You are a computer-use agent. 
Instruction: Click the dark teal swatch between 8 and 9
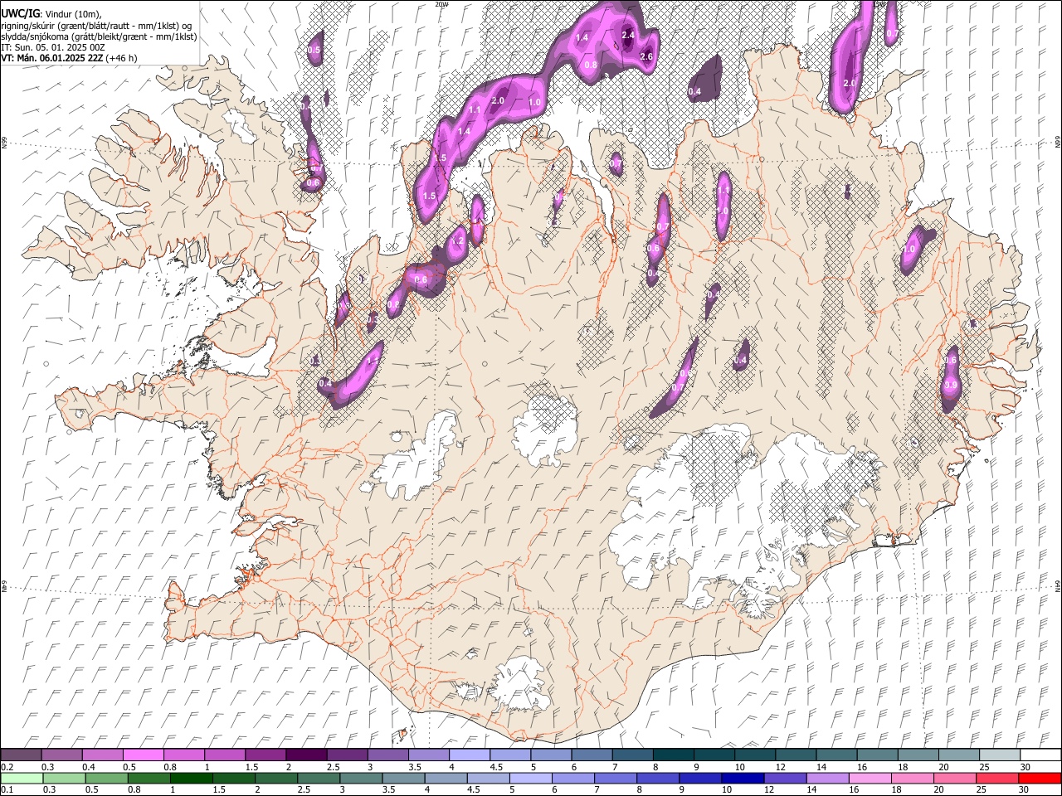pos(672,755)
